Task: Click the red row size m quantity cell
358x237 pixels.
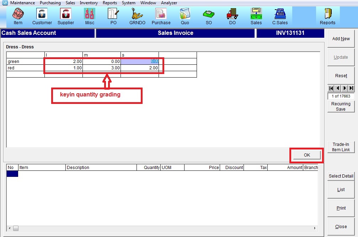Action: click(x=101, y=68)
